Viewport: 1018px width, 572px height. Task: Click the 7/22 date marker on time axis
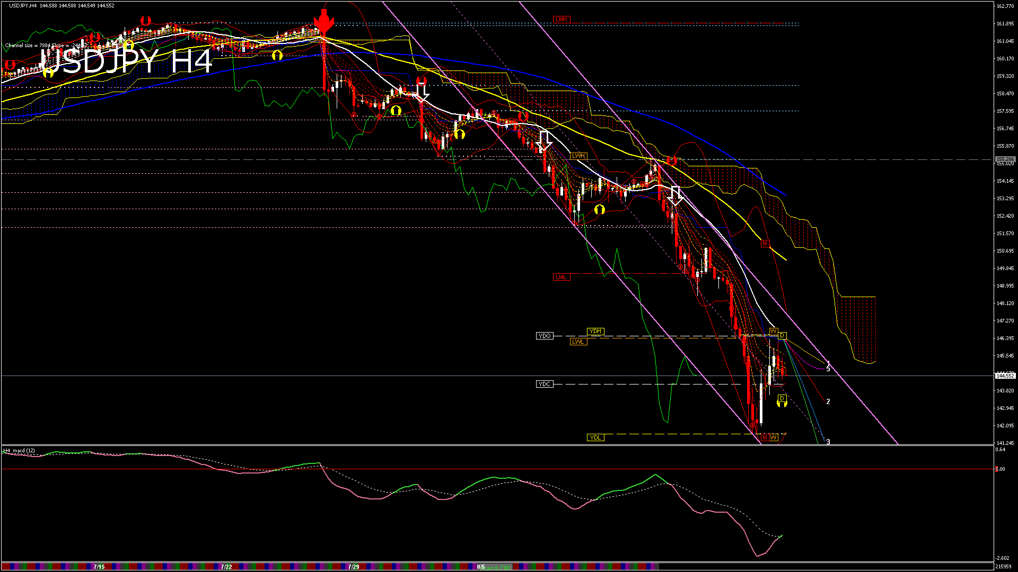point(226,567)
